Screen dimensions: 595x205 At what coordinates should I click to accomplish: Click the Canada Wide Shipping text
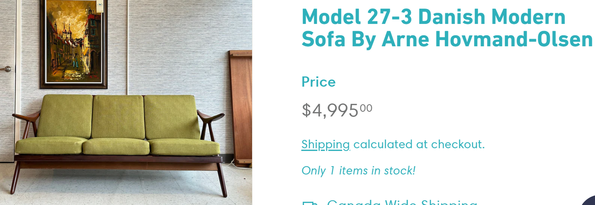click(402, 203)
